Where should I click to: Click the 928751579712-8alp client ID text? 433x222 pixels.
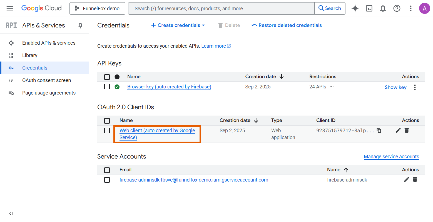[345, 131]
